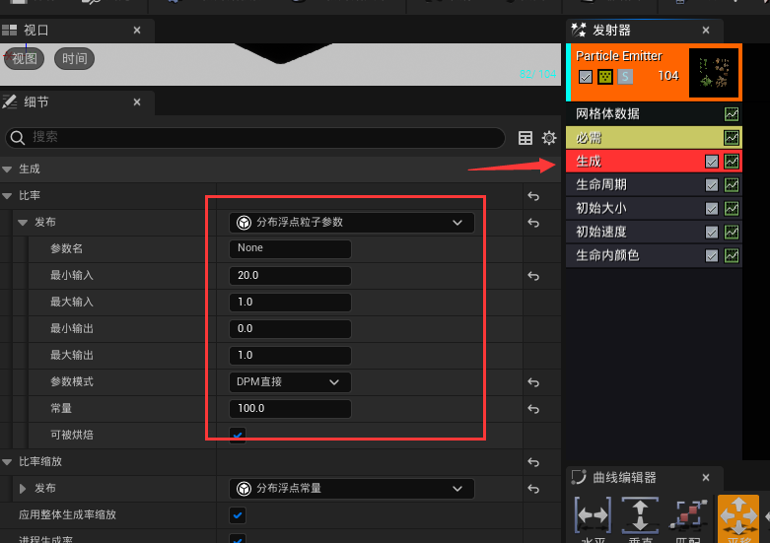Open the 时间 viewport menu
770x543 pixels.
tap(74, 59)
